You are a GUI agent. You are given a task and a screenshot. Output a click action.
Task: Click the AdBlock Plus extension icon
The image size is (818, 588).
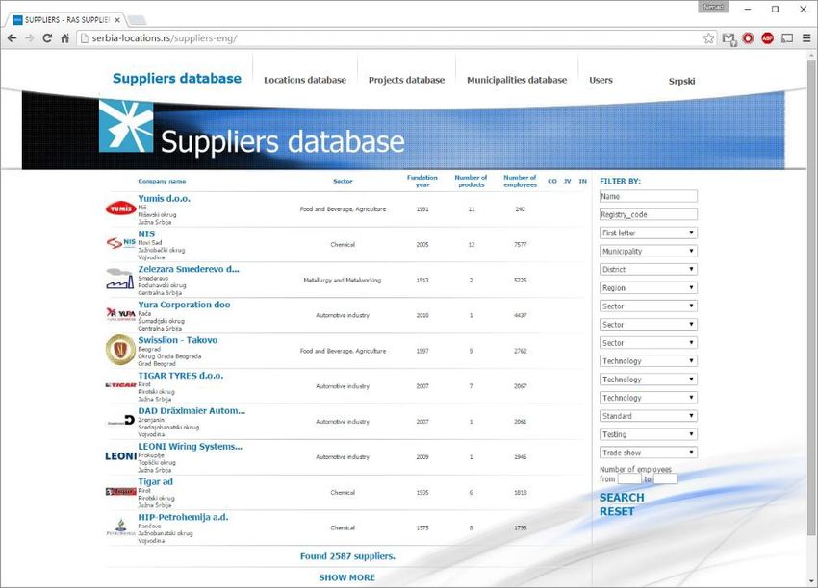[767, 38]
